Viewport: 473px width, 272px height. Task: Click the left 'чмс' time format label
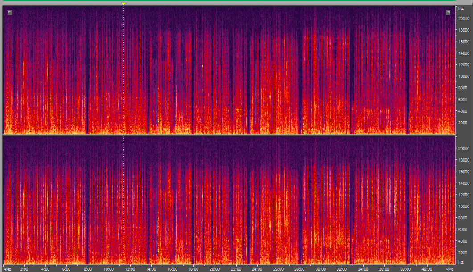(7, 269)
